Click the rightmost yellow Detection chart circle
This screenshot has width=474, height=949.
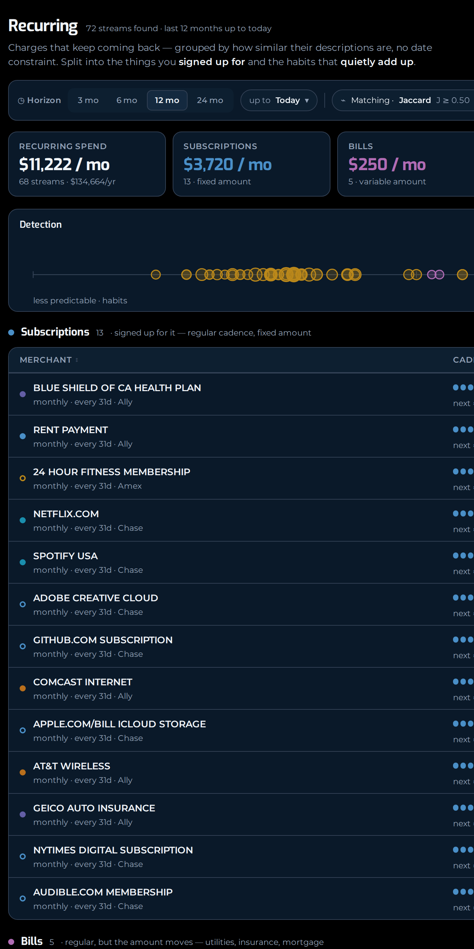coord(462,275)
